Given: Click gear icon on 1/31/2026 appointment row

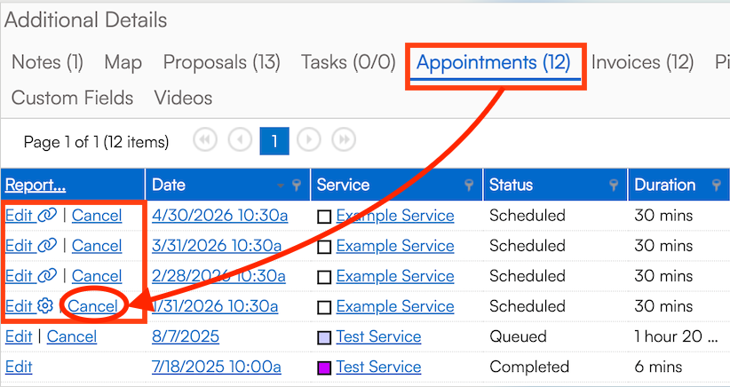Looking at the screenshot, I should (x=46, y=306).
